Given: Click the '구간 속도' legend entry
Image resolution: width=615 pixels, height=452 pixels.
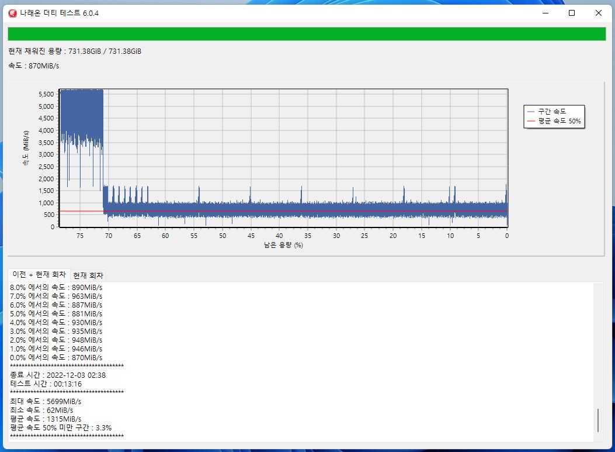Looking at the screenshot, I should 547,112.
